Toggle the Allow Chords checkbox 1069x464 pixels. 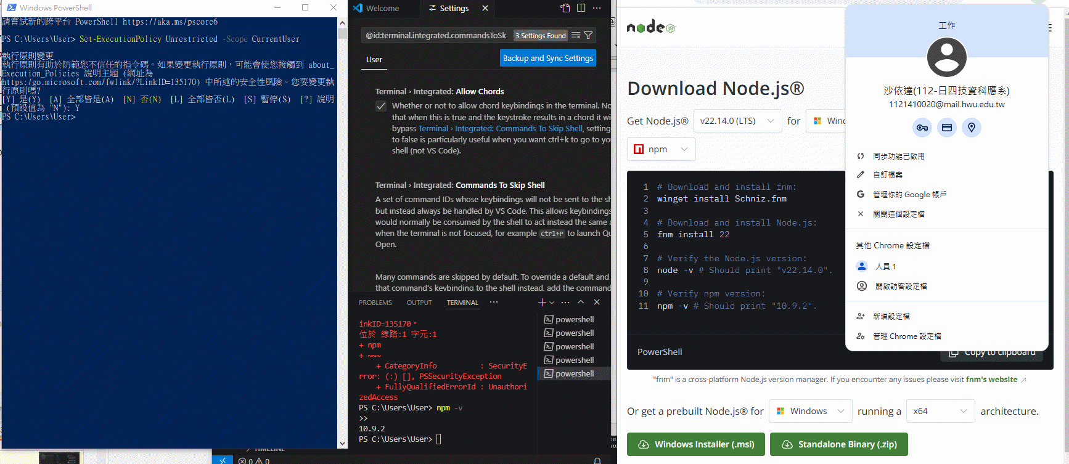pyautogui.click(x=381, y=106)
